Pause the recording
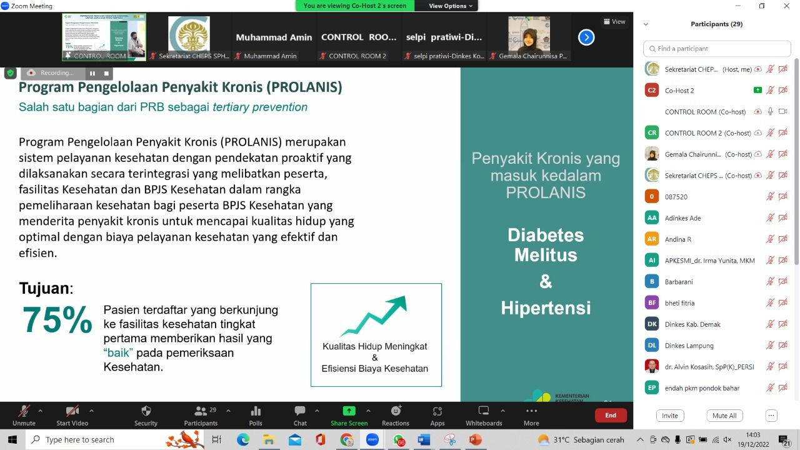This screenshot has width=800, height=450. pos(92,73)
